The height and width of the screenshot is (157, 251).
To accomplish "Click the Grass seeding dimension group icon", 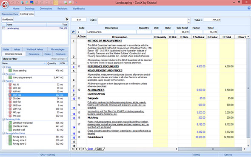I will click(10, 71).
